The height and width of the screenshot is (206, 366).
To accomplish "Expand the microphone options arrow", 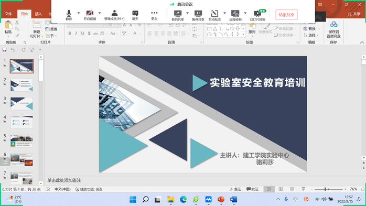I will [79, 13].
